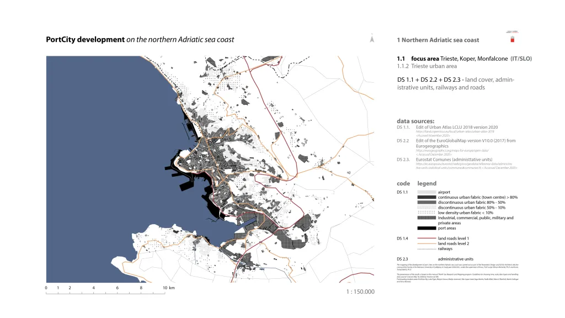Select the continuous urban fabric legend swatch
The image size is (565, 318).
pos(427,197)
